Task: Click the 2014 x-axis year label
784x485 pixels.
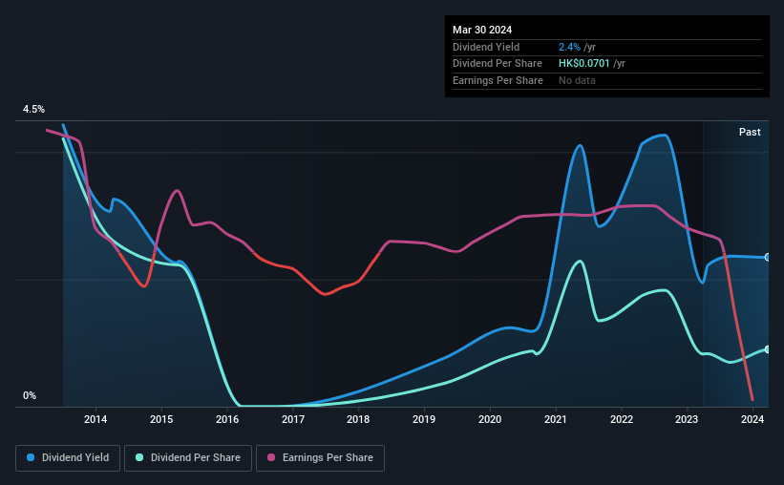Action: 95,419
